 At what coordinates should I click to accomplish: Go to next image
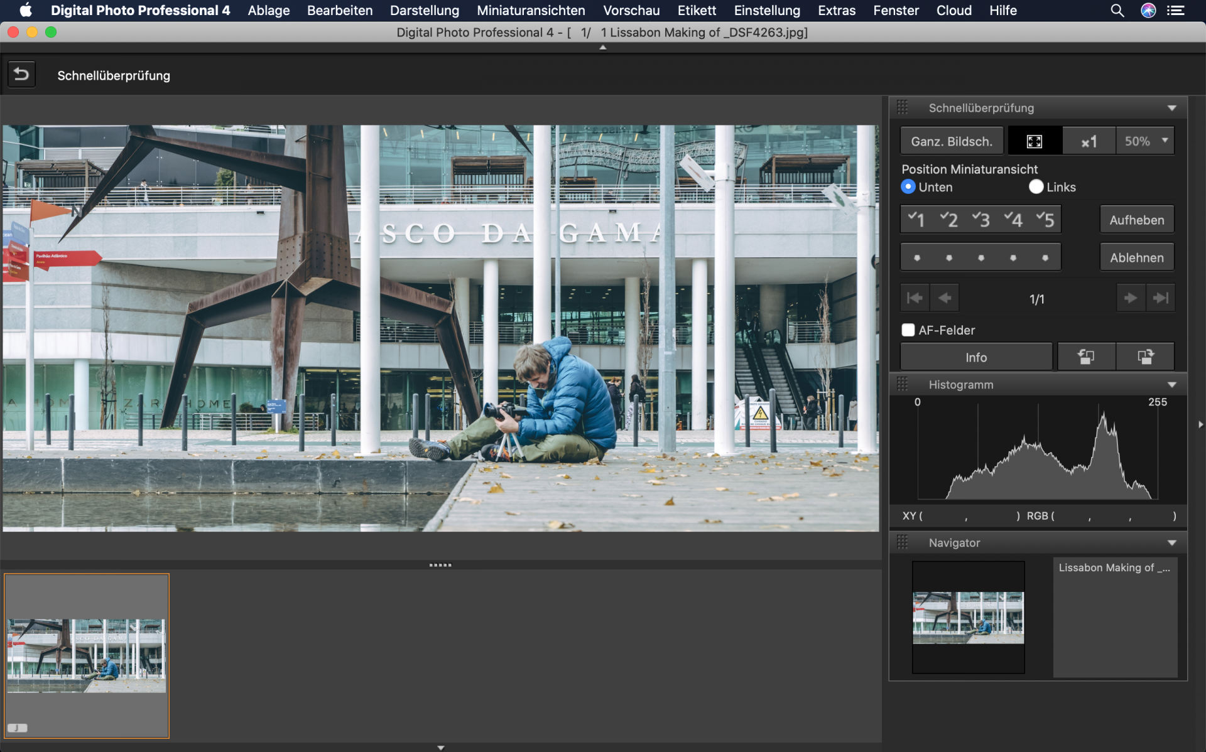click(1131, 298)
